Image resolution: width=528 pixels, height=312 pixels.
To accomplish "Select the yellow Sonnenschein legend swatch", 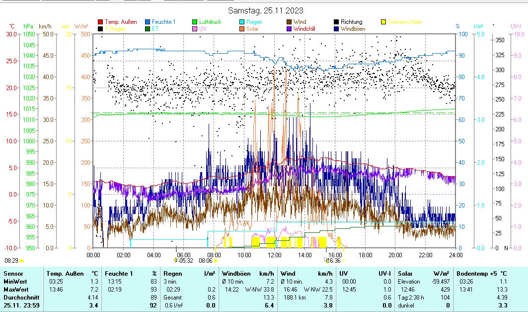I will pos(383,22).
